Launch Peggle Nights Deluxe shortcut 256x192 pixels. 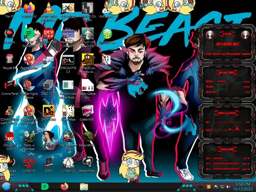coord(29,89)
